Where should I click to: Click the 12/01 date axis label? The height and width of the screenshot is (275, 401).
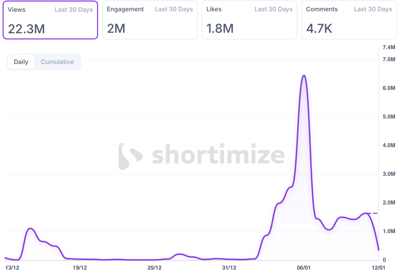point(378,268)
